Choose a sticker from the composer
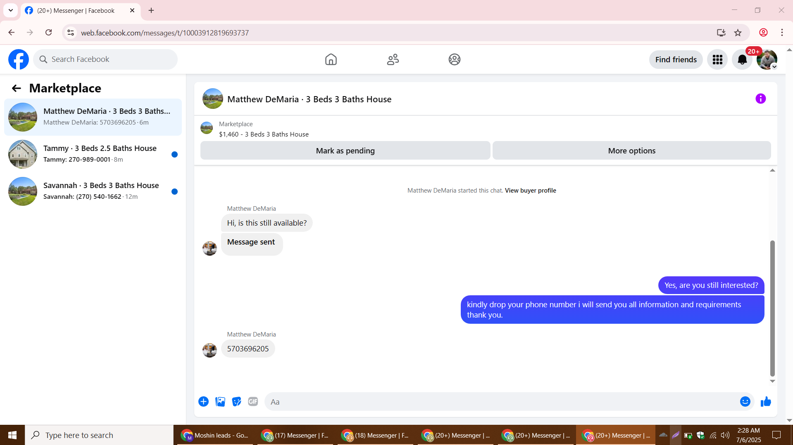The image size is (793, 445). point(236,402)
